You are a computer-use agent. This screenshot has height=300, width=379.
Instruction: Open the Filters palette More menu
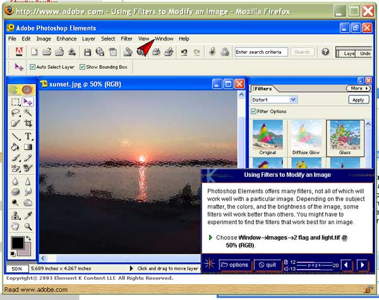pyautogui.click(x=358, y=88)
